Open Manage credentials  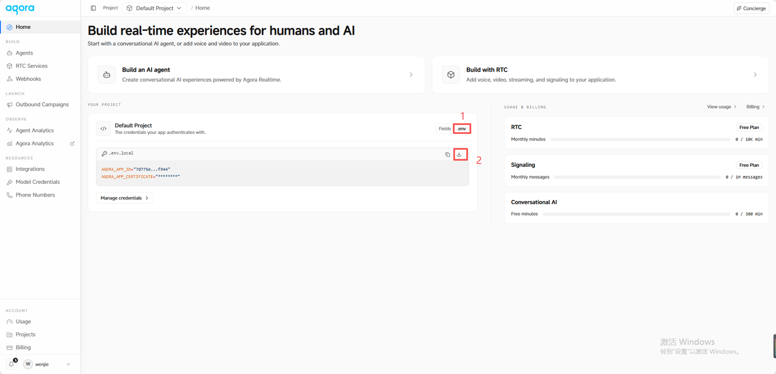(124, 198)
